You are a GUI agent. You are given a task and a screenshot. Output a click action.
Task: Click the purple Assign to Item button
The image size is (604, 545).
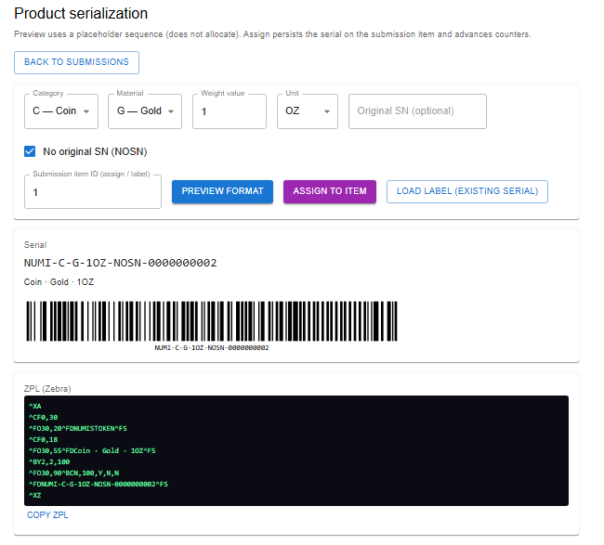[330, 191]
